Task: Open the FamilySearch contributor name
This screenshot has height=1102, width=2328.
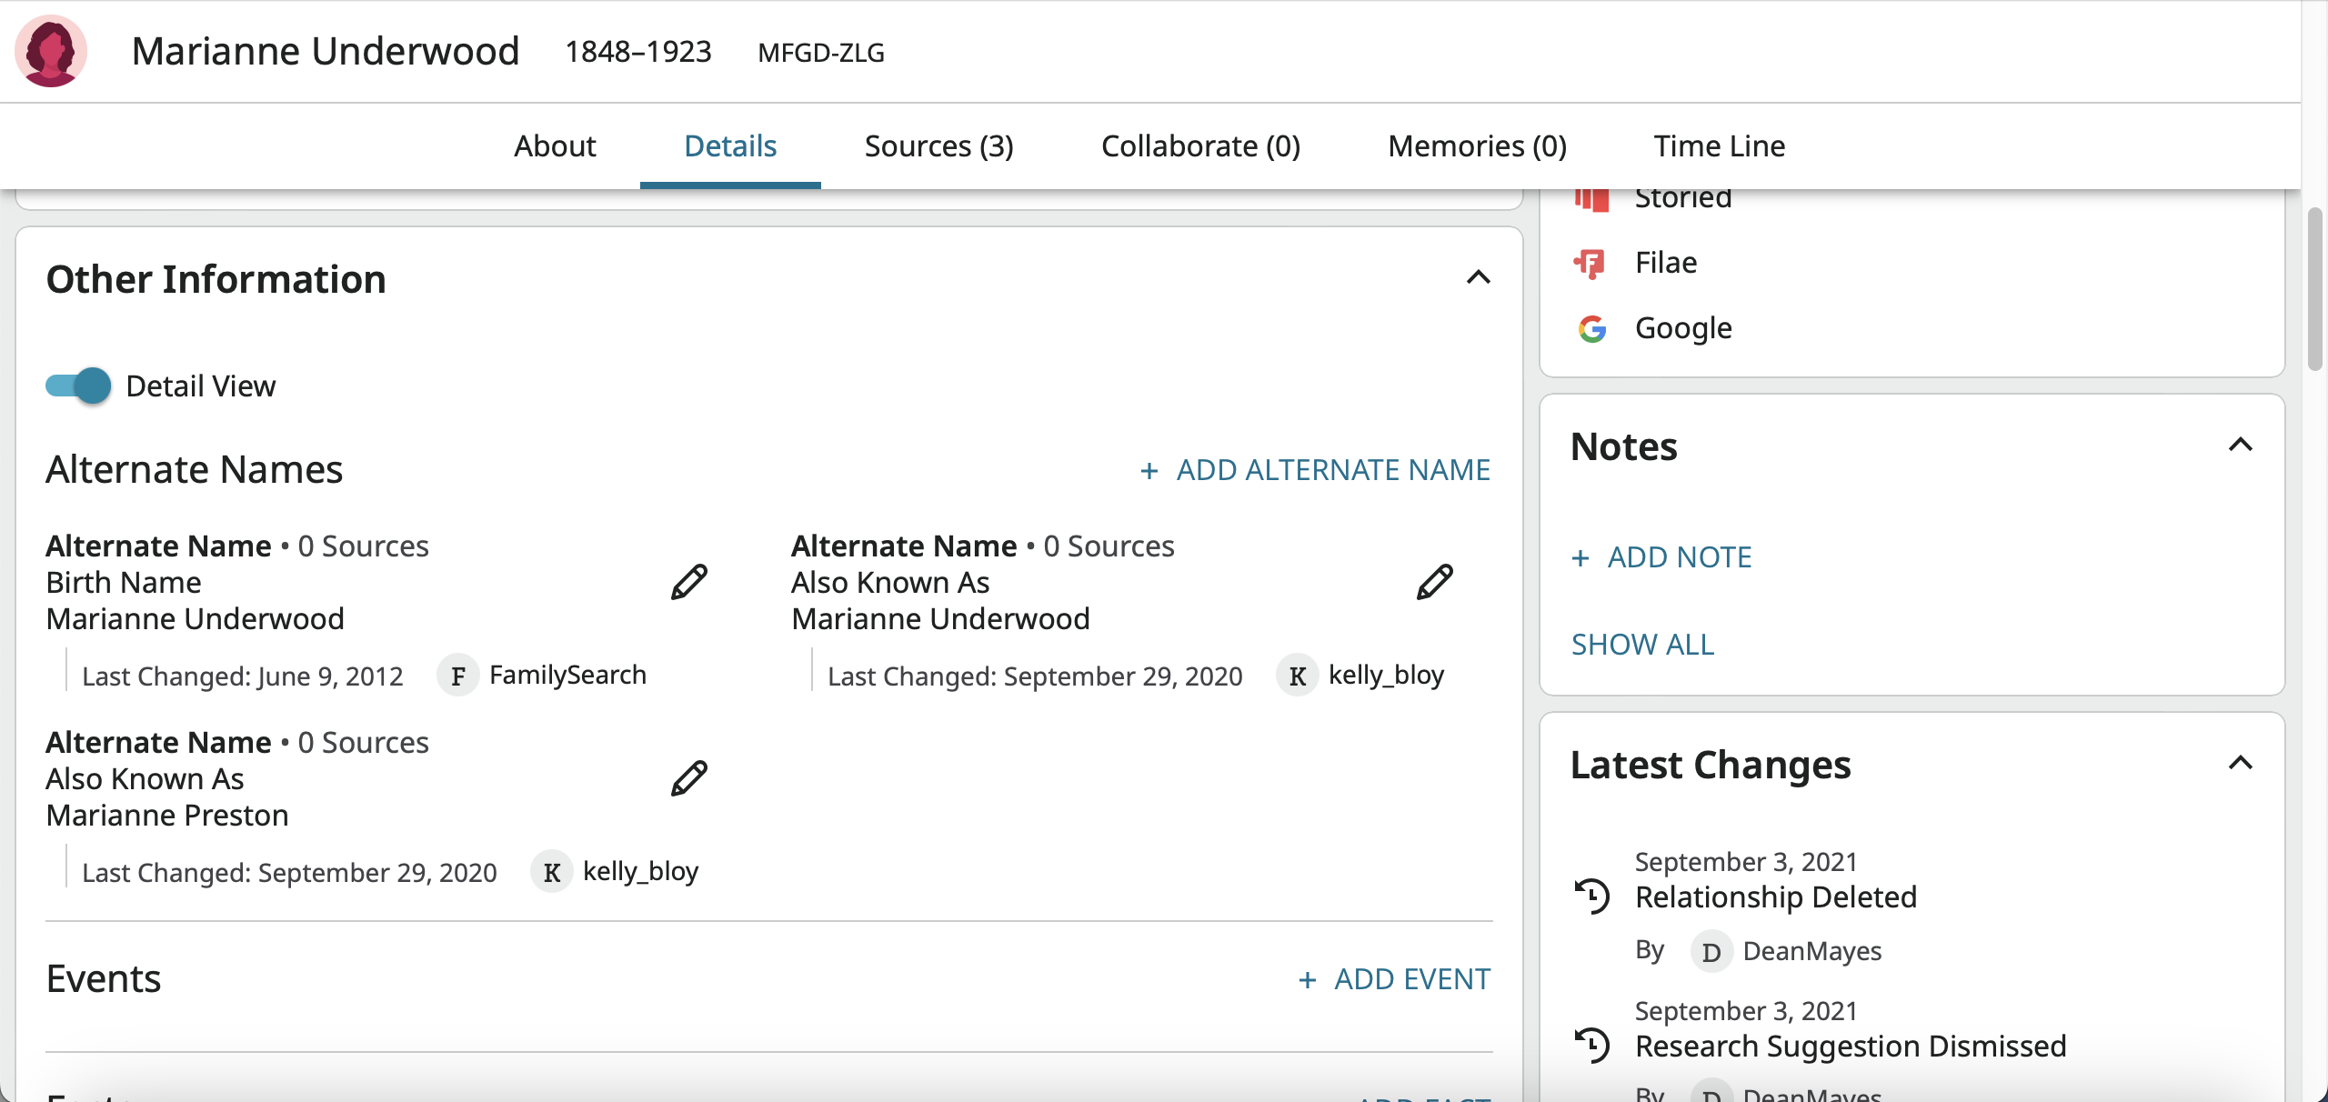Action: (567, 675)
